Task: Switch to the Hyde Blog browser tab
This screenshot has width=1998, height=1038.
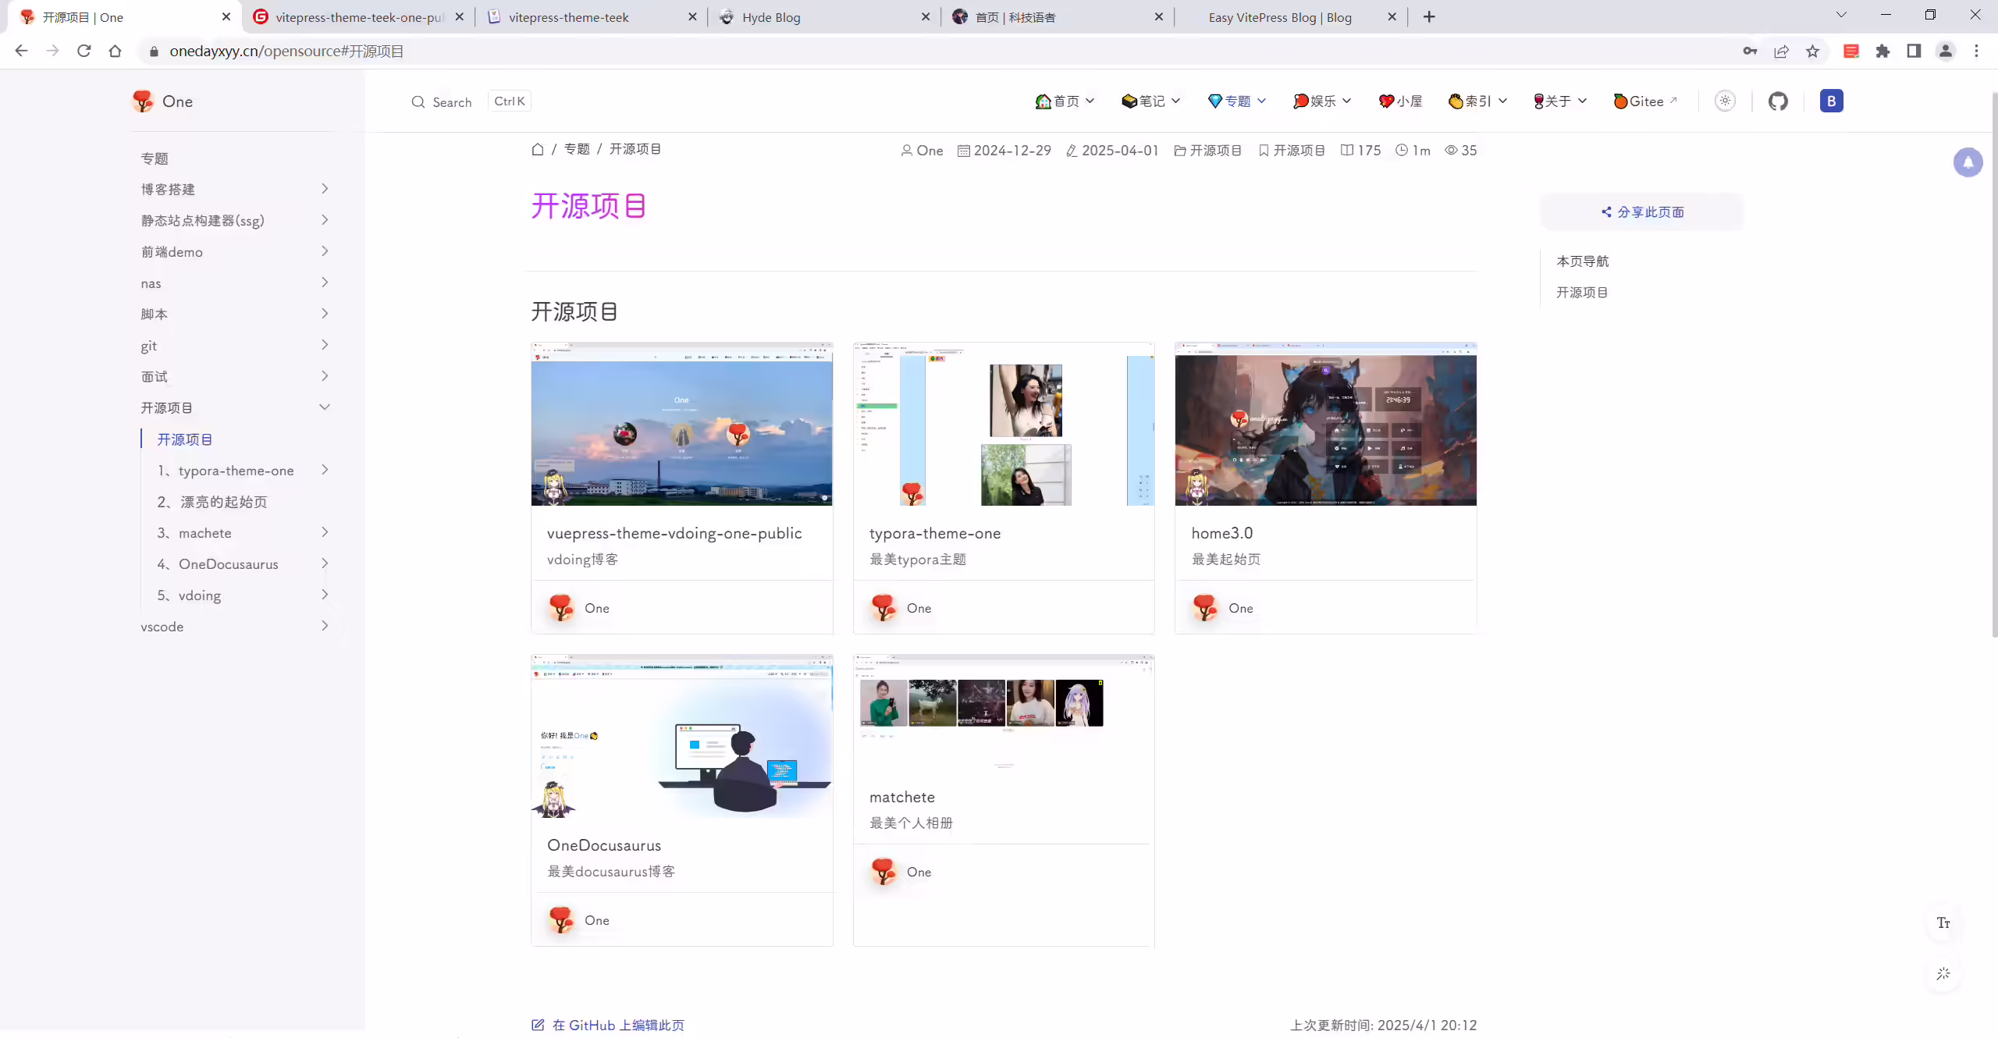Action: (824, 17)
